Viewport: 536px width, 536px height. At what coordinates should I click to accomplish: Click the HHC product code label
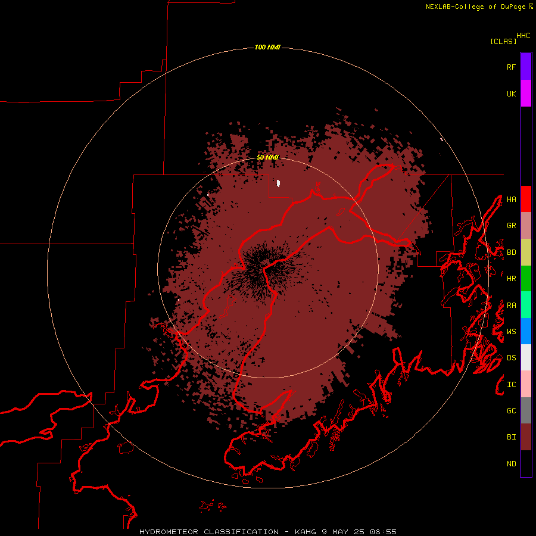[x=523, y=36]
